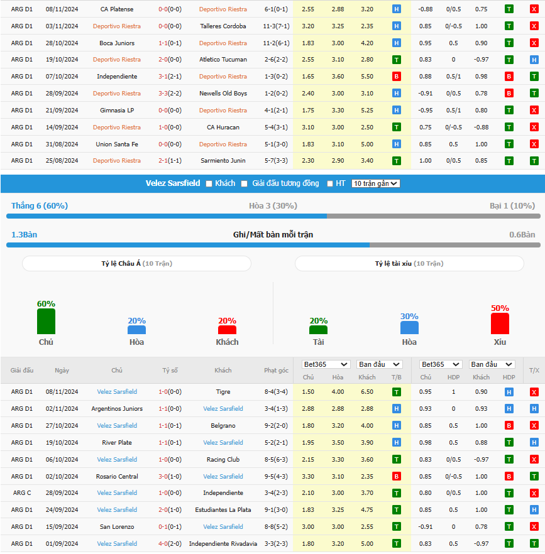Click red X badge in CA Platense row
545x554 pixels.
(x=534, y=9)
